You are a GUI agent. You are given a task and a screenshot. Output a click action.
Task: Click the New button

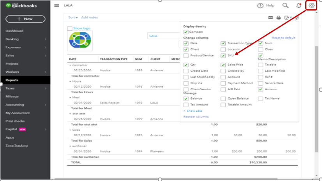pos(25,19)
